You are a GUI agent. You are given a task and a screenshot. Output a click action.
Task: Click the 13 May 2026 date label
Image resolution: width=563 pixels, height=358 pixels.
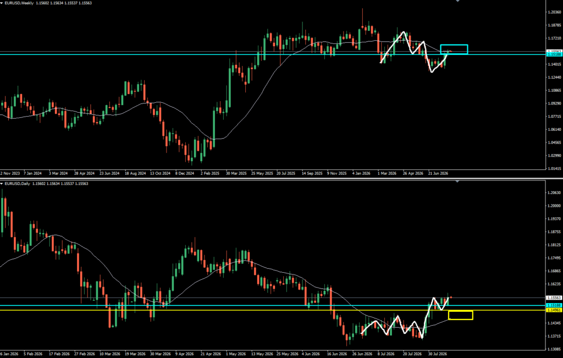point(262,354)
